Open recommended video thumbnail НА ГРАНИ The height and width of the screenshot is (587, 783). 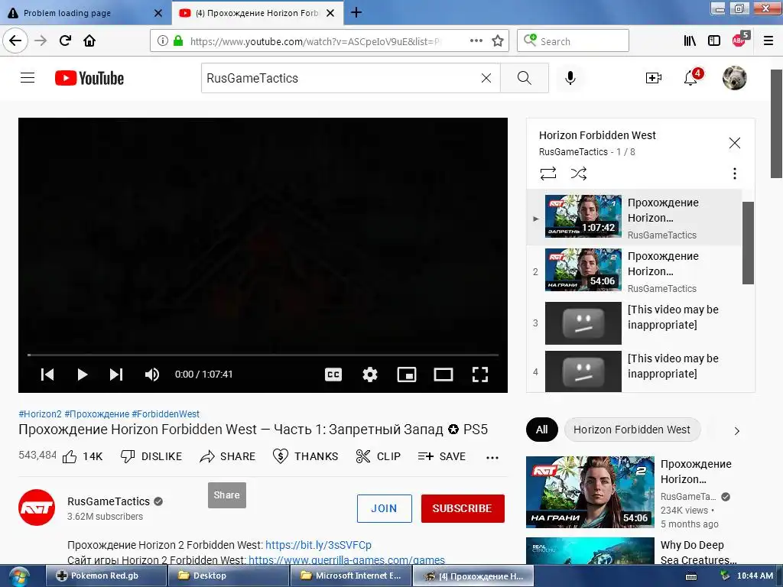click(x=590, y=491)
